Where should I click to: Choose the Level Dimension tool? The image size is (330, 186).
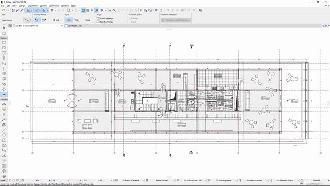pyautogui.click(x=4, y=109)
